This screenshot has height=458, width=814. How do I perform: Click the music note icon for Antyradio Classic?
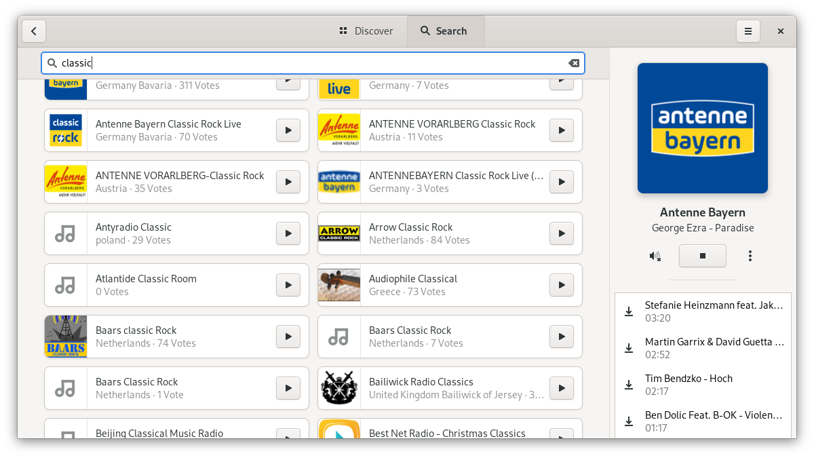click(66, 233)
